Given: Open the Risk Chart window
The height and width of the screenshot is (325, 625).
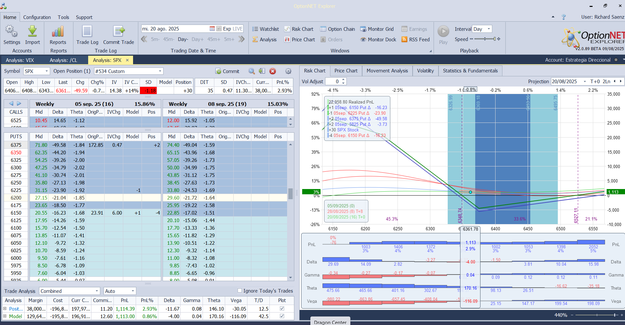Looking at the screenshot, I should tap(299, 29).
